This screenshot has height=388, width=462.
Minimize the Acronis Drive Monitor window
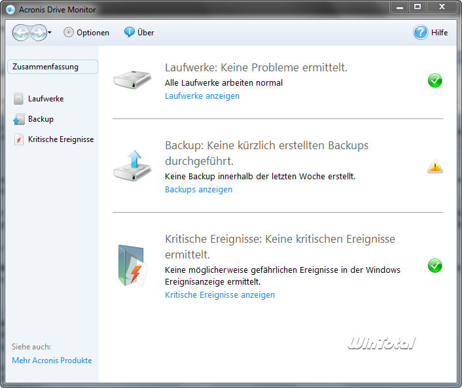click(x=400, y=7)
